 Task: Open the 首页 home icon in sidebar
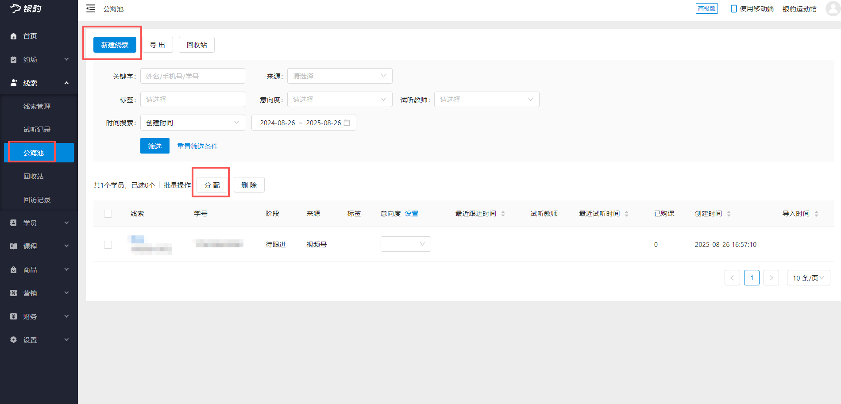click(x=13, y=36)
